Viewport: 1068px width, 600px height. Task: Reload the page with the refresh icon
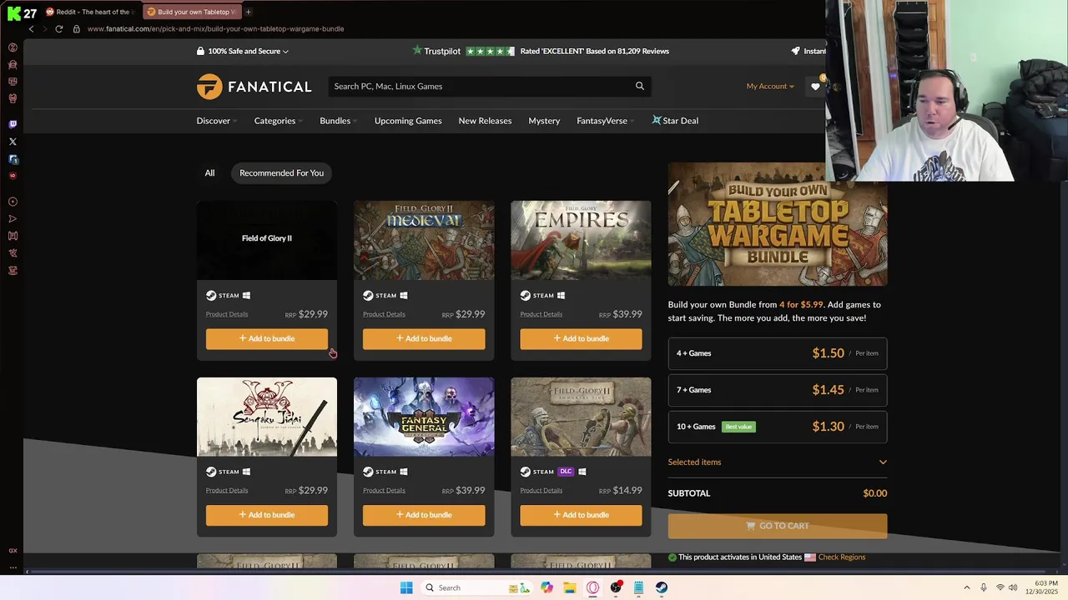[x=58, y=28]
